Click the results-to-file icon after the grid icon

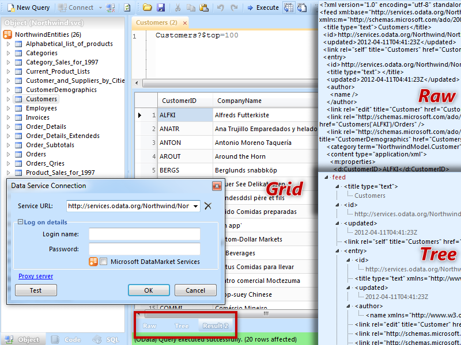(x=302, y=7)
